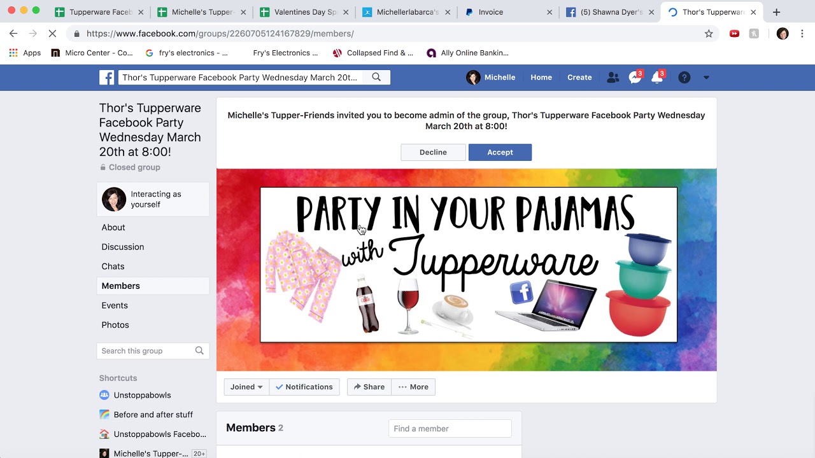Open Friend Requests icon

coord(613,78)
